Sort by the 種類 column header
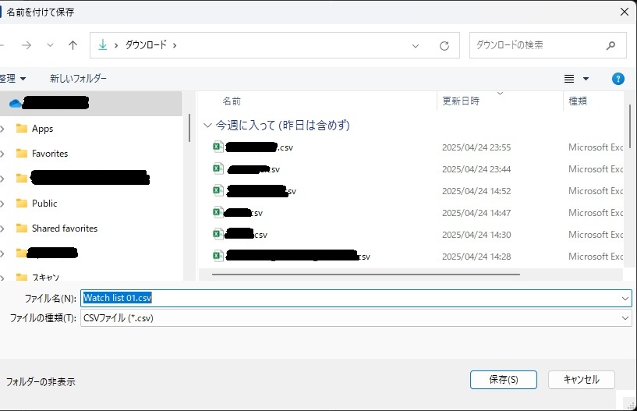The height and width of the screenshot is (411, 637). coord(578,101)
